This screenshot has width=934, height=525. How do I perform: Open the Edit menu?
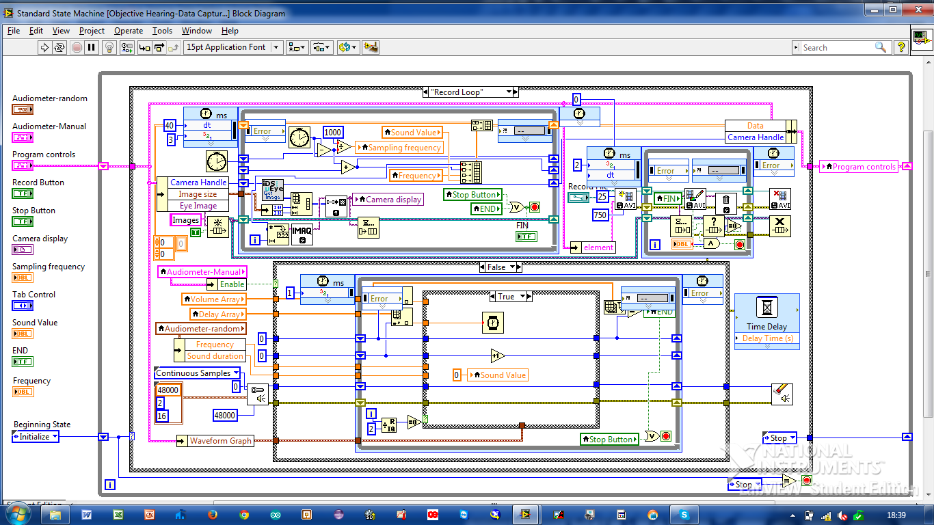coord(36,31)
